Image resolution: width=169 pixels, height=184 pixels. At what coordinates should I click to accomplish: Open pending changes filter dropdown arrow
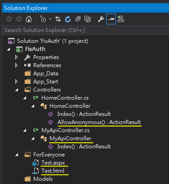click(50, 19)
